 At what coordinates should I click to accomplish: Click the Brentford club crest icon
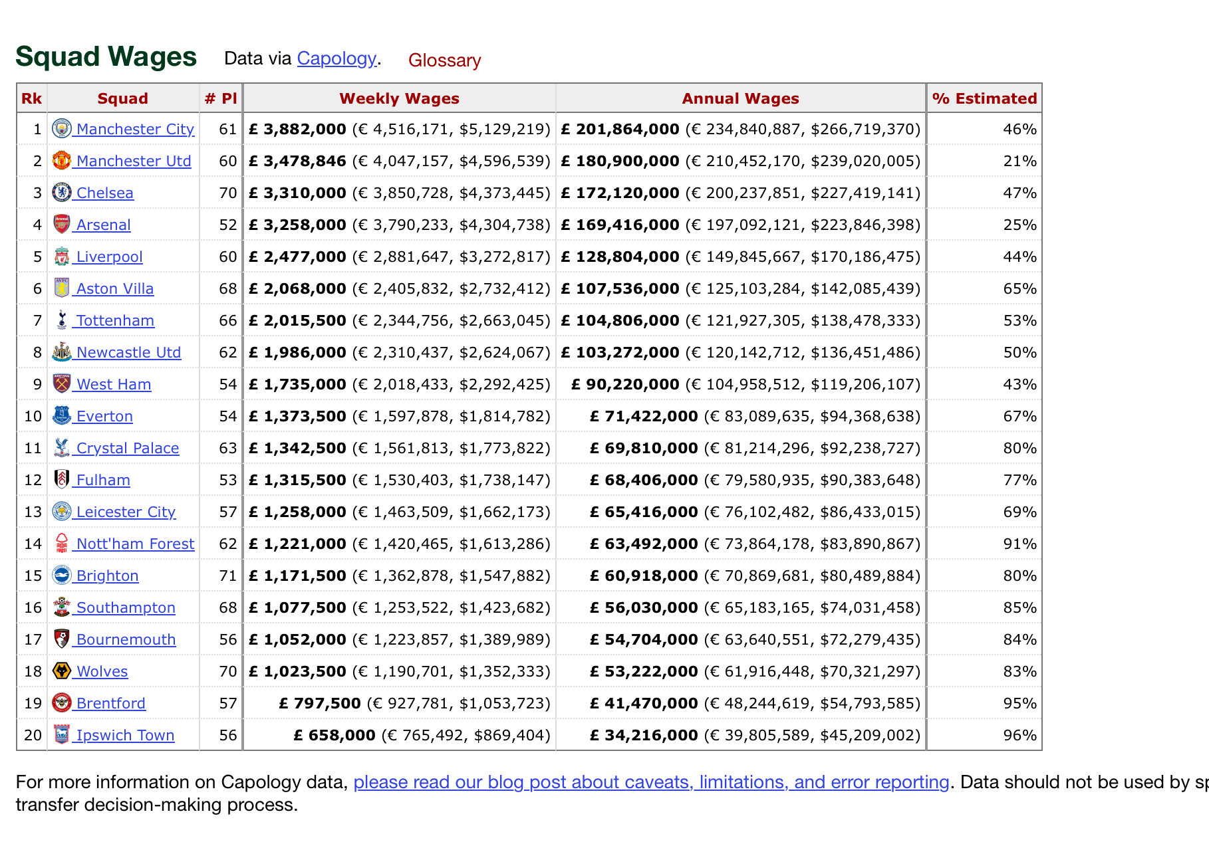coord(62,702)
